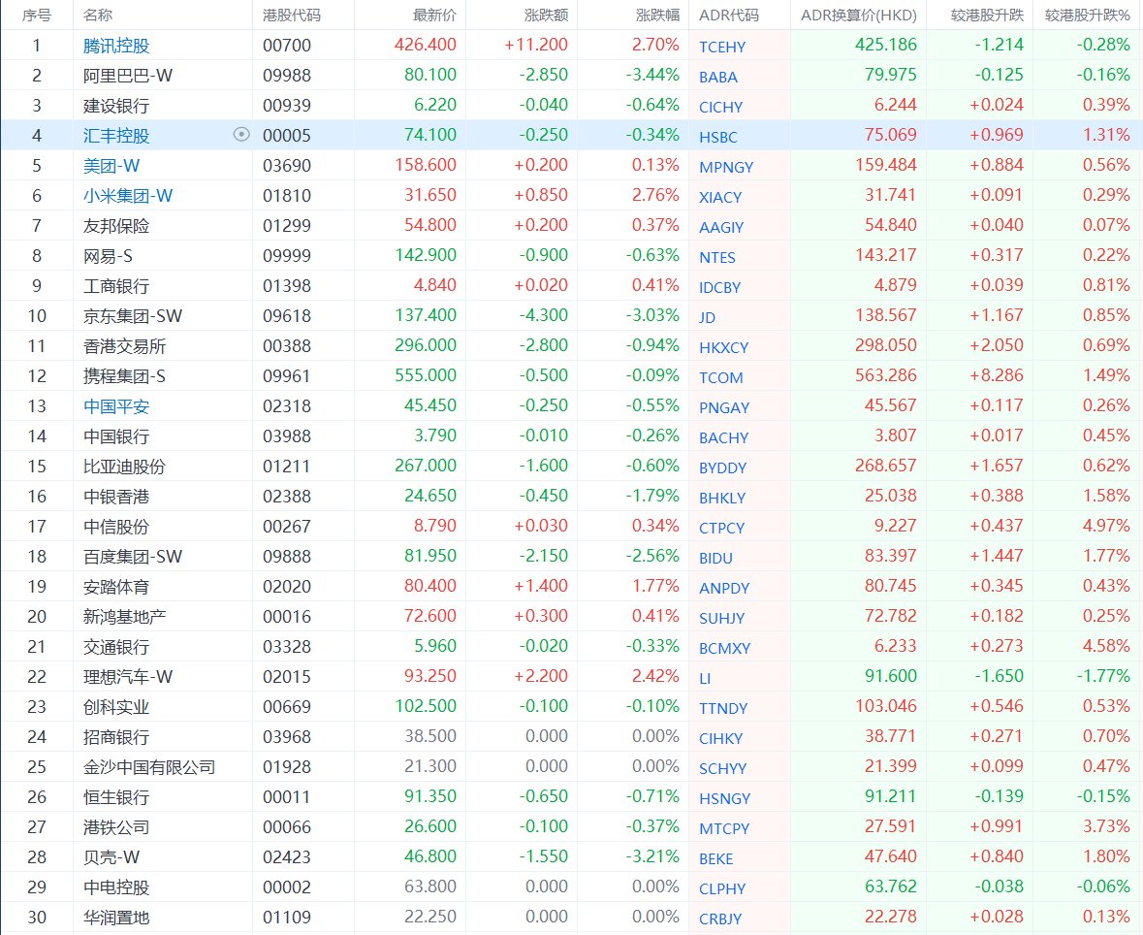Screen dimensions: 1143x935
Task: Sort by 涨跌幅 column header
Action: pyautogui.click(x=657, y=16)
